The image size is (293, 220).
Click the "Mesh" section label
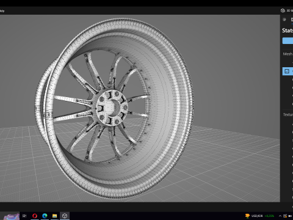[288, 54]
